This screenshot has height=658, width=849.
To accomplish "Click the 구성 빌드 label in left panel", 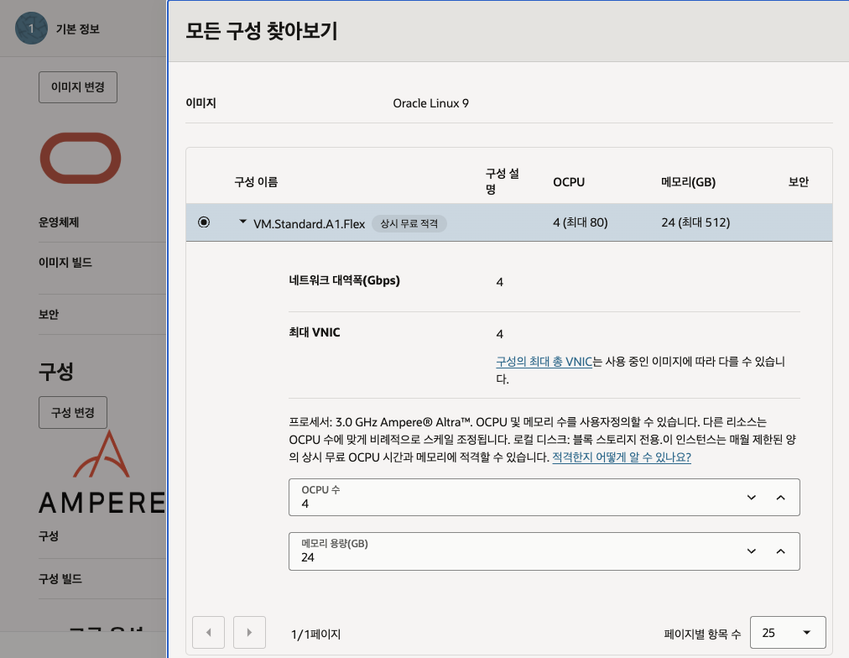I will (60, 579).
